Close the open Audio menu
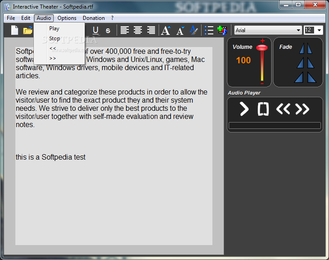329x260 pixels. 44,18
